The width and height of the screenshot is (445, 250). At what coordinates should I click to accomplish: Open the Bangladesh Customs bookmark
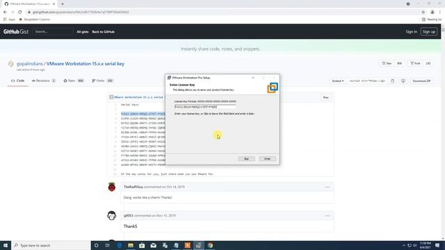[x=34, y=19]
